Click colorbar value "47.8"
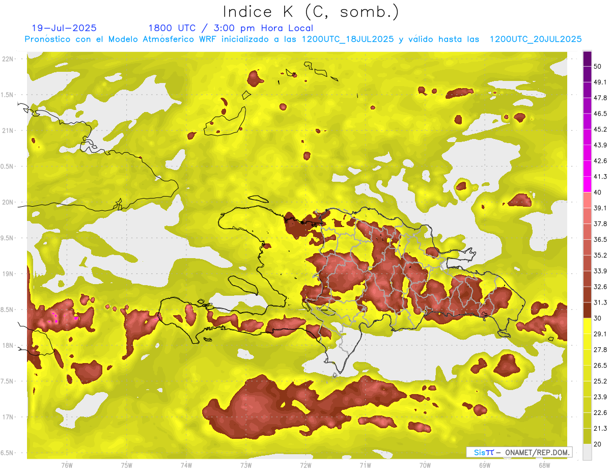 coord(600,98)
